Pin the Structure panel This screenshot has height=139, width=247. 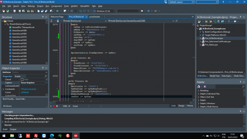[x=43, y=17]
